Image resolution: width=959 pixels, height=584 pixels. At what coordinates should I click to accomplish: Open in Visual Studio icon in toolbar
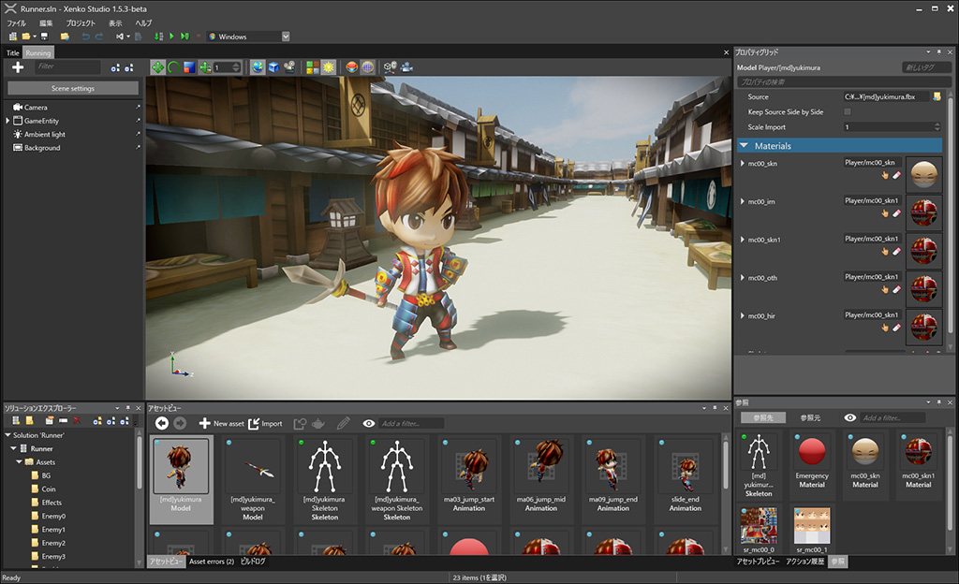120,36
